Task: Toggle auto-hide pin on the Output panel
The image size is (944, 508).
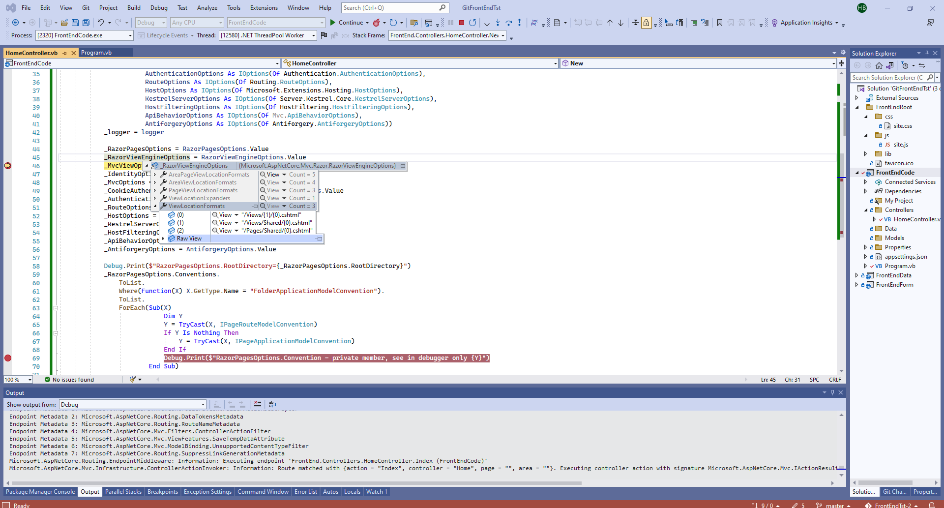Action: 832,392
